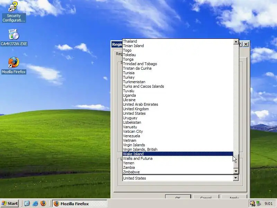Select the CA4VJ72W.EXE desktop icon
This screenshot has height=208, width=277.
[14, 38]
